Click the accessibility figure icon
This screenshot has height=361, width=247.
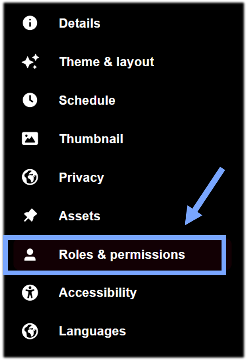point(30,293)
